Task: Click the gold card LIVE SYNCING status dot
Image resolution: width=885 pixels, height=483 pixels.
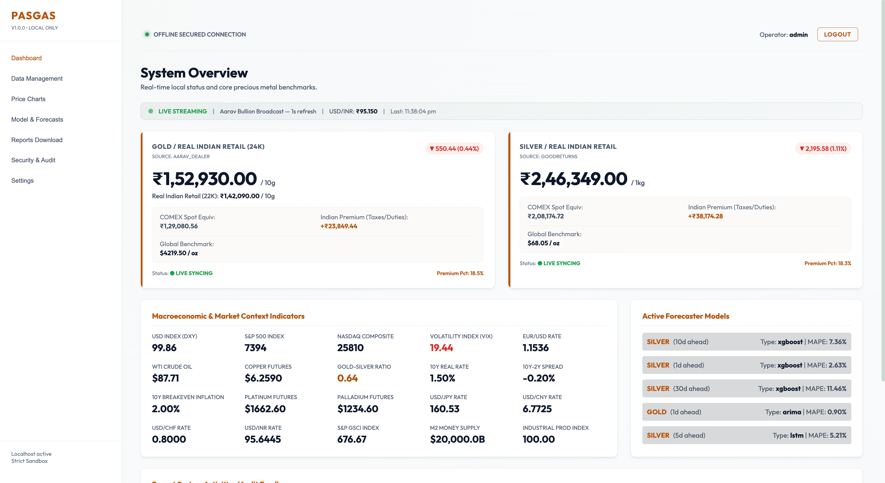Action: (172, 273)
